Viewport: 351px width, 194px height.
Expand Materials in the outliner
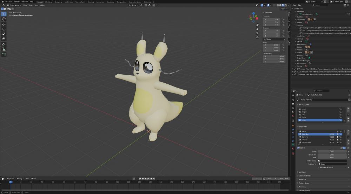pos(295,39)
